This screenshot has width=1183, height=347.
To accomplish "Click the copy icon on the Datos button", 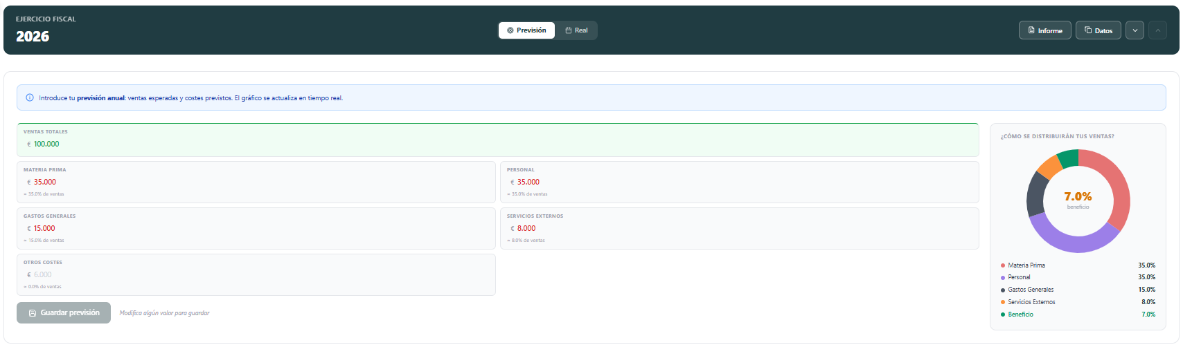I will (1088, 30).
